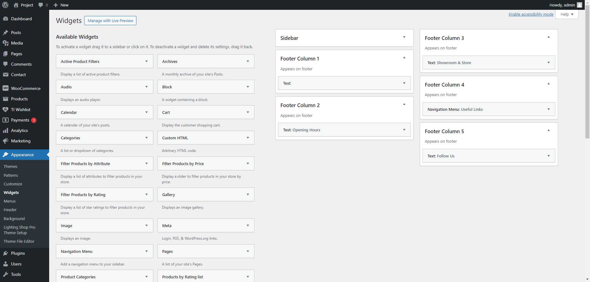Open the Menus submenu item
The image size is (590, 282).
point(10,201)
